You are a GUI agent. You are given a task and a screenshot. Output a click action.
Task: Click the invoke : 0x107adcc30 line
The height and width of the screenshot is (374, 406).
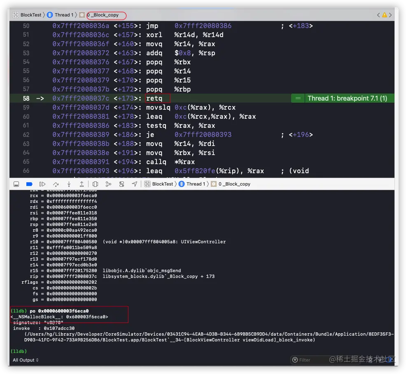(44, 329)
